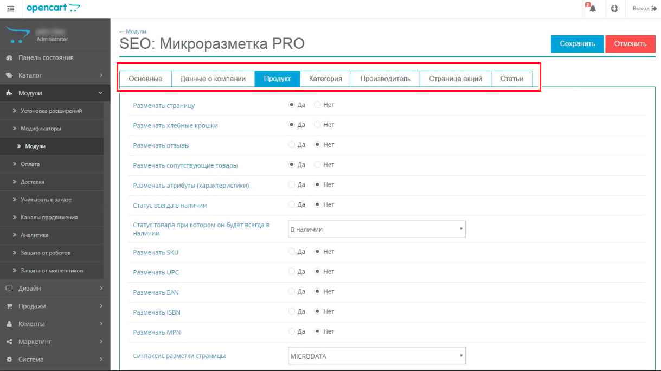Switch to the Основные tab

coord(145,79)
